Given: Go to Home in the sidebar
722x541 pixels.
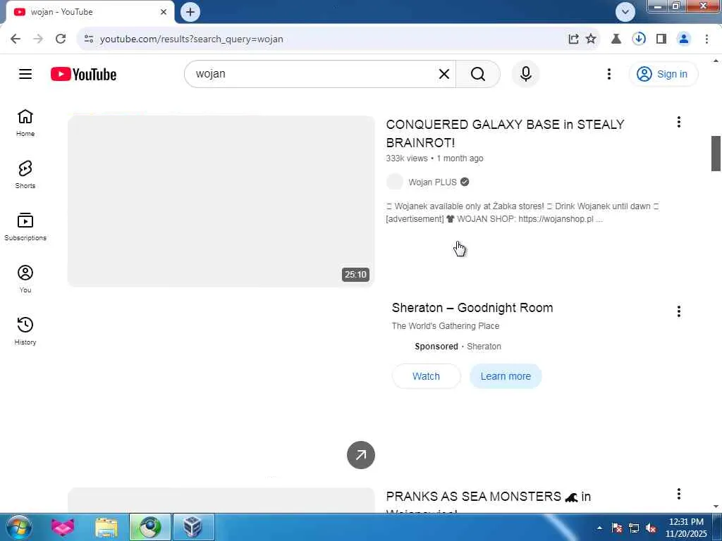Looking at the screenshot, I should (x=25, y=123).
